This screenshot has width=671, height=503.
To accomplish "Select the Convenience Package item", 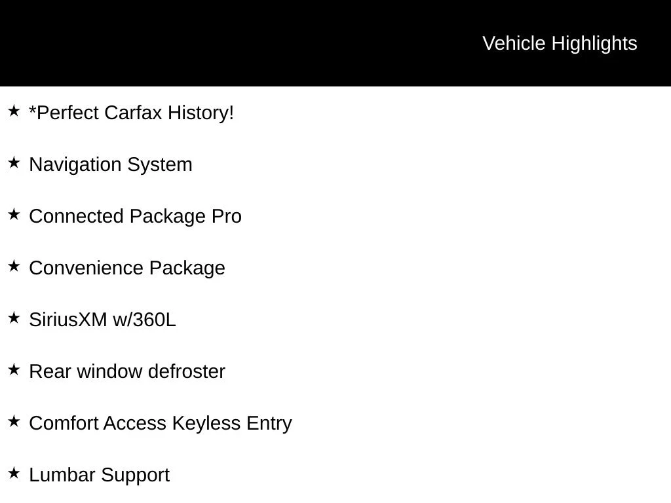I will click(x=127, y=269).
